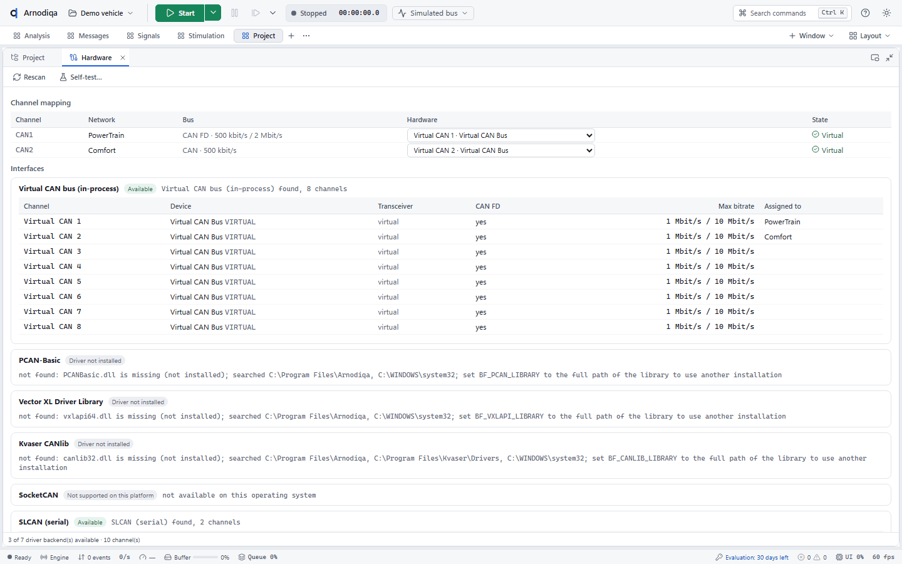Click the Arnodiqa logo icon
The image size is (902, 564).
coord(14,13)
